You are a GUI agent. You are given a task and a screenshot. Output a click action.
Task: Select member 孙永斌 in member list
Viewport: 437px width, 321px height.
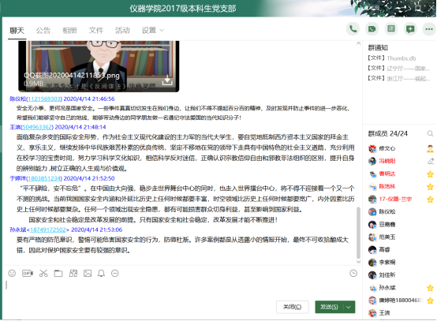[387, 288]
